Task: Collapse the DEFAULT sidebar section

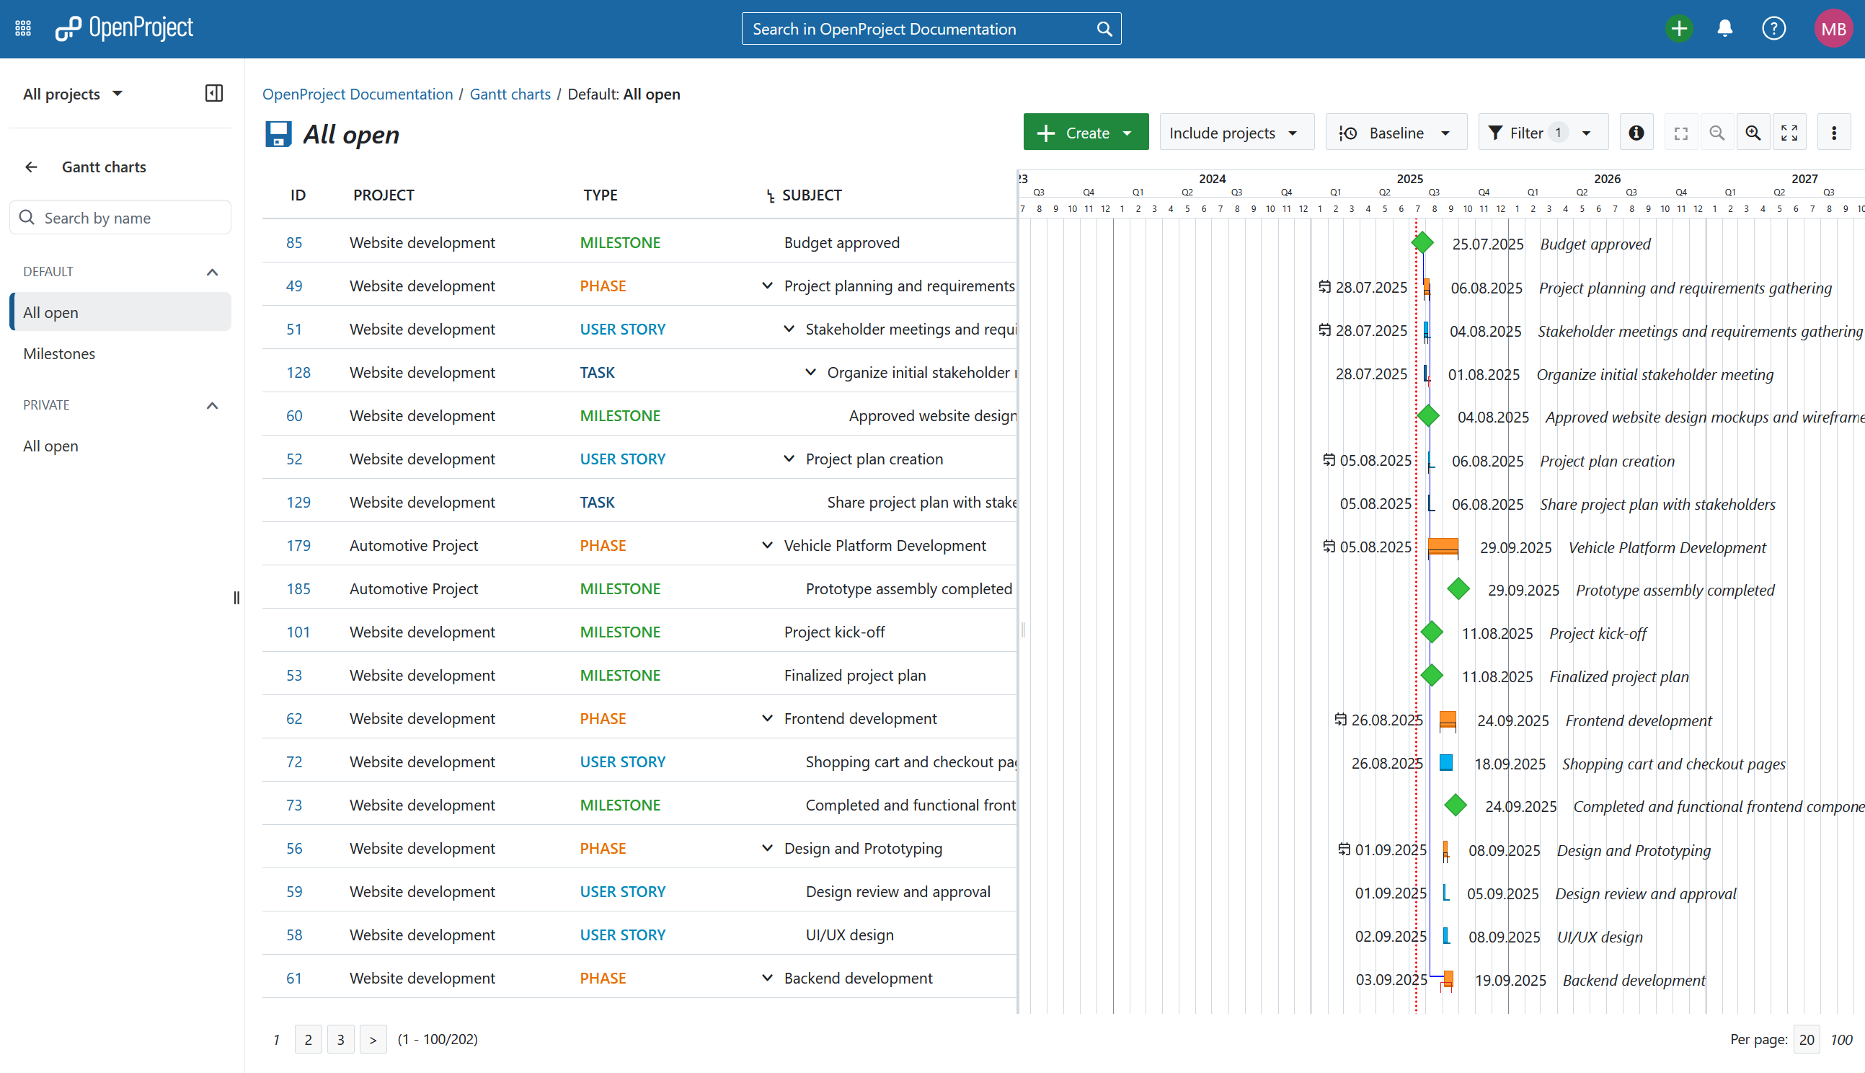Action: pos(212,272)
